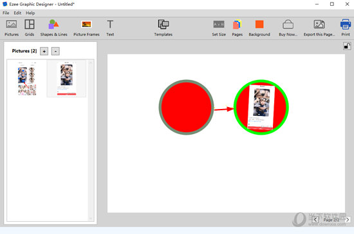
Task: Select the Text tool
Action: 110,28
